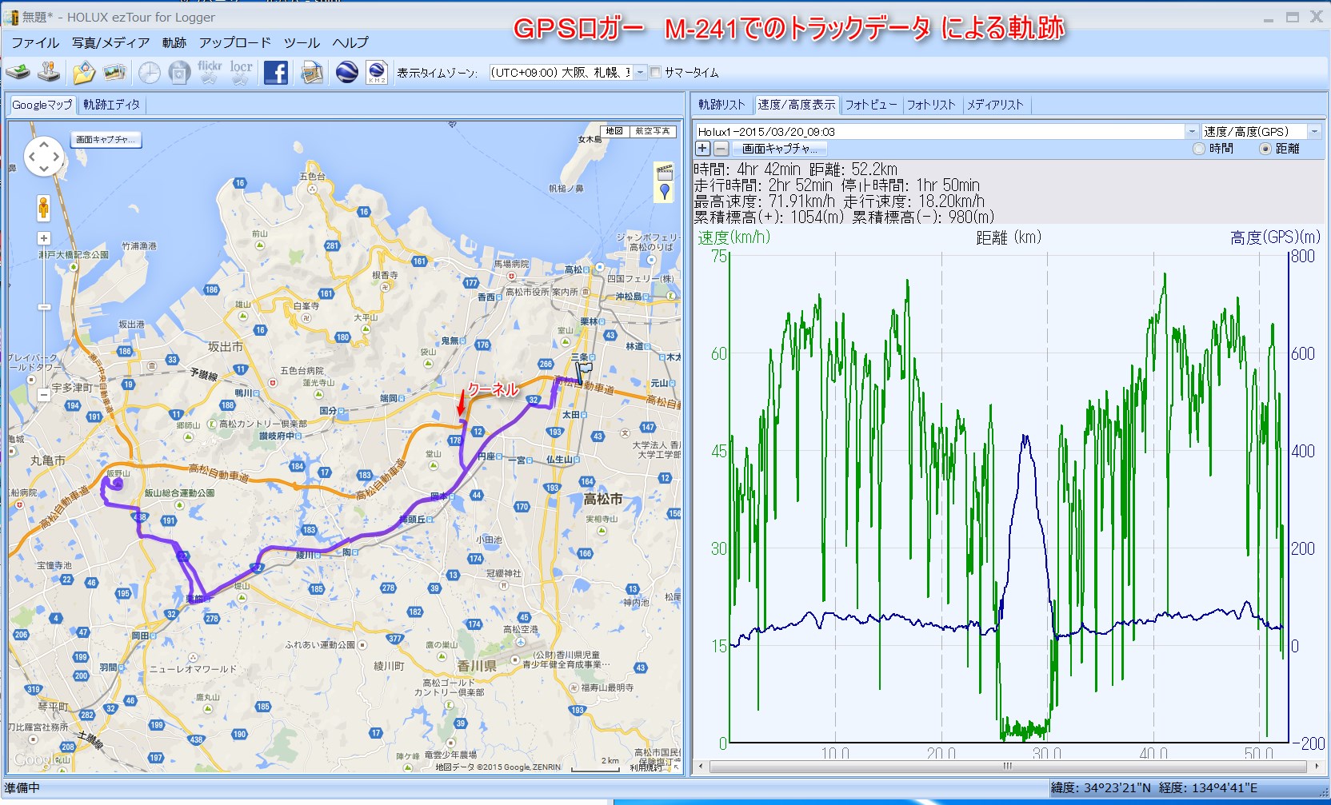This screenshot has height=805, width=1331.
Task: Open track in Google Earth icon
Action: click(346, 72)
